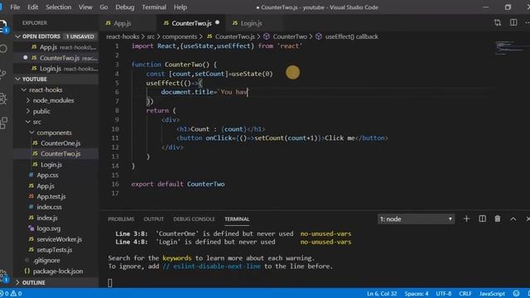Screen dimensions: 530x298
Task: Collapse the src folder
Action: point(28,122)
